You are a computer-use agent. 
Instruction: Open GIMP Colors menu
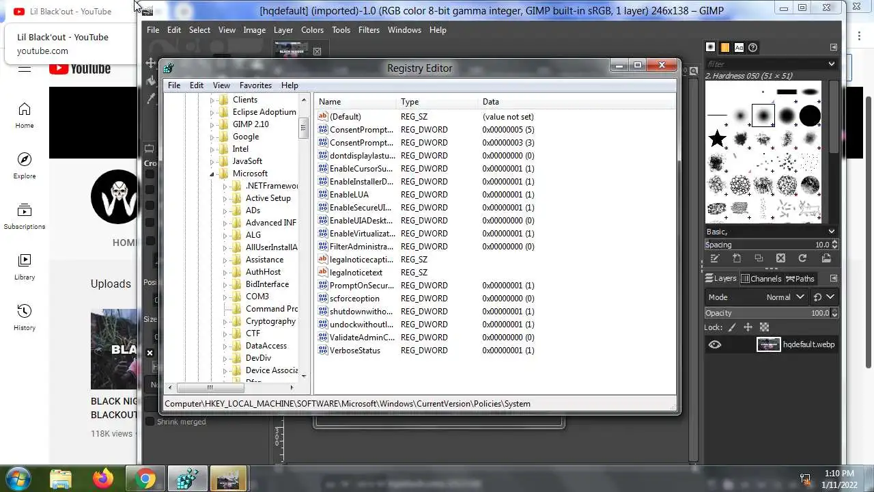coord(312,30)
